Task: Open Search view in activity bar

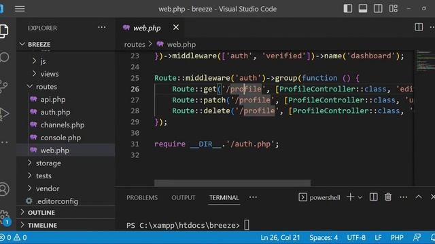Action: (4, 58)
